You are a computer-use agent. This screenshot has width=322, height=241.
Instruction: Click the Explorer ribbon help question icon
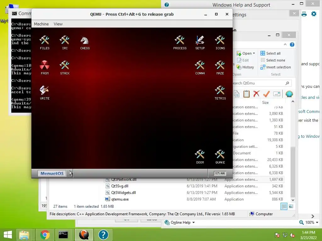tap(292, 45)
